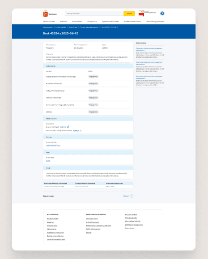208x259 pixels.
Task: Click the yellow search button
Action: [129, 14]
